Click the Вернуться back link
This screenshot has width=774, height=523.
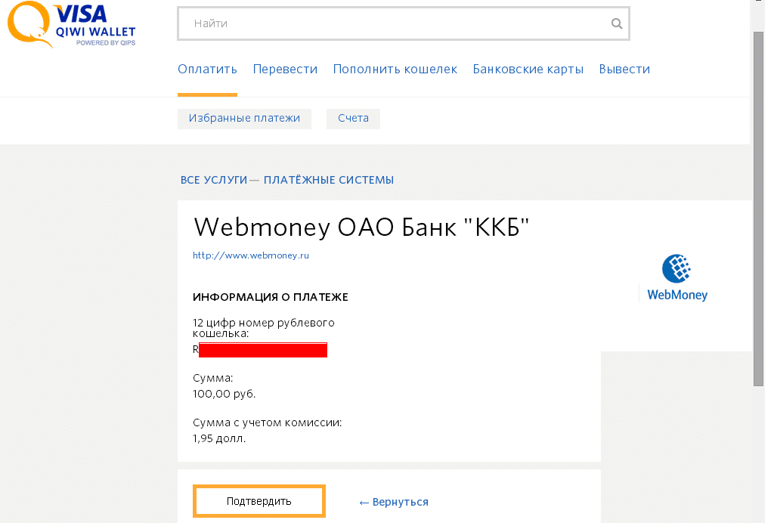pos(394,502)
